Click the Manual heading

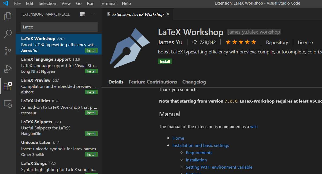170,114
